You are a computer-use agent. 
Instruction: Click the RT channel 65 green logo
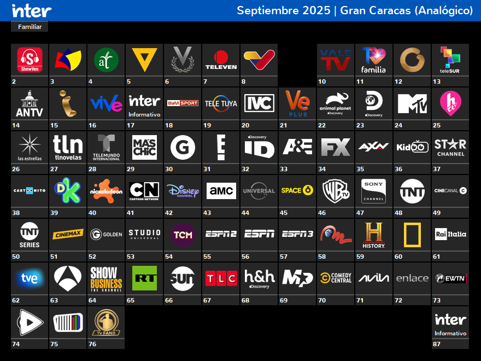144,278
